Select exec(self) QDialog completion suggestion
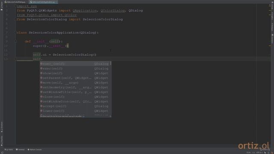This screenshot has width=274, height=154. [74, 68]
